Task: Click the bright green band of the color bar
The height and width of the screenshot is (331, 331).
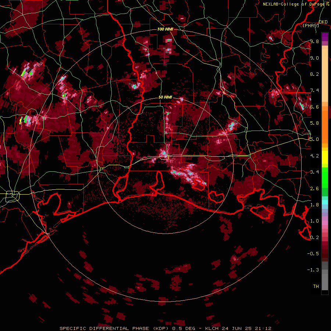Action: coord(325,178)
